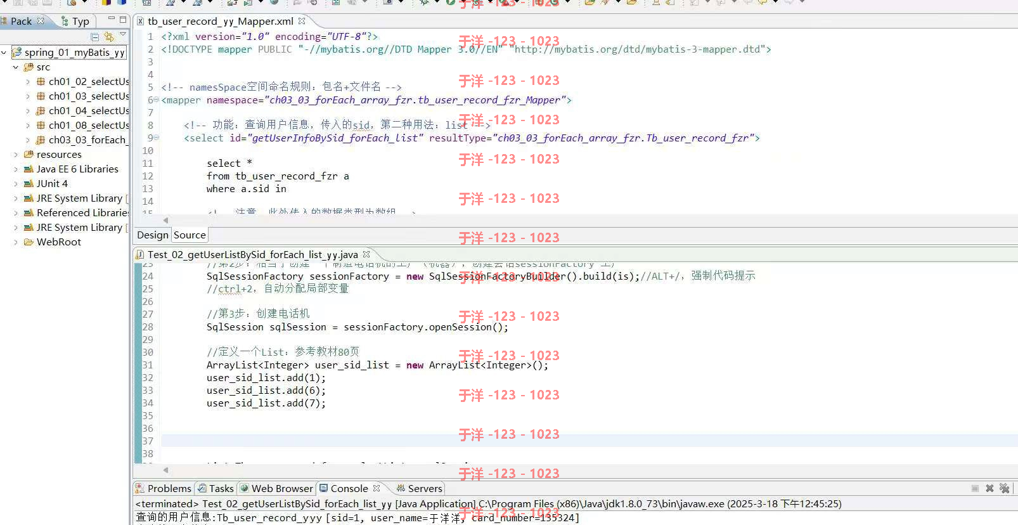Click the 'SqlSession sqlSession' declaration line
This screenshot has height=525, width=1018.
(x=358, y=327)
